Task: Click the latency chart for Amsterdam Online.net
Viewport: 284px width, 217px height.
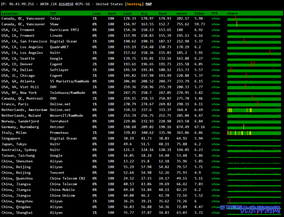Action: pyautogui.click(x=255, y=110)
